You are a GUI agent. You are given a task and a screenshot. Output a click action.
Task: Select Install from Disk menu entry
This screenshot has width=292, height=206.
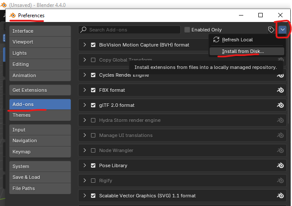pyautogui.click(x=242, y=51)
